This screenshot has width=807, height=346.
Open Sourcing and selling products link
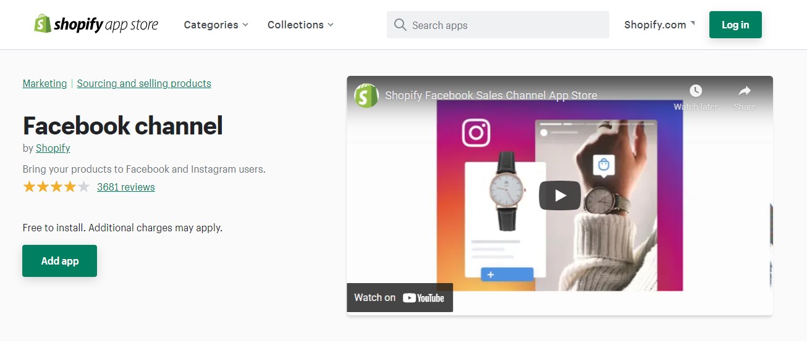coord(144,83)
